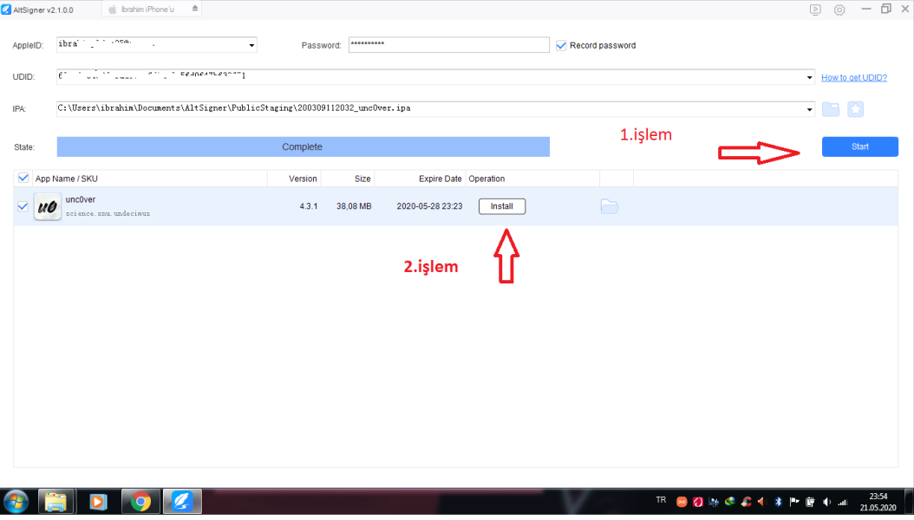The width and height of the screenshot is (914, 520).
Task: Uncheck the unc0ver app row checkbox
Action: (x=23, y=206)
